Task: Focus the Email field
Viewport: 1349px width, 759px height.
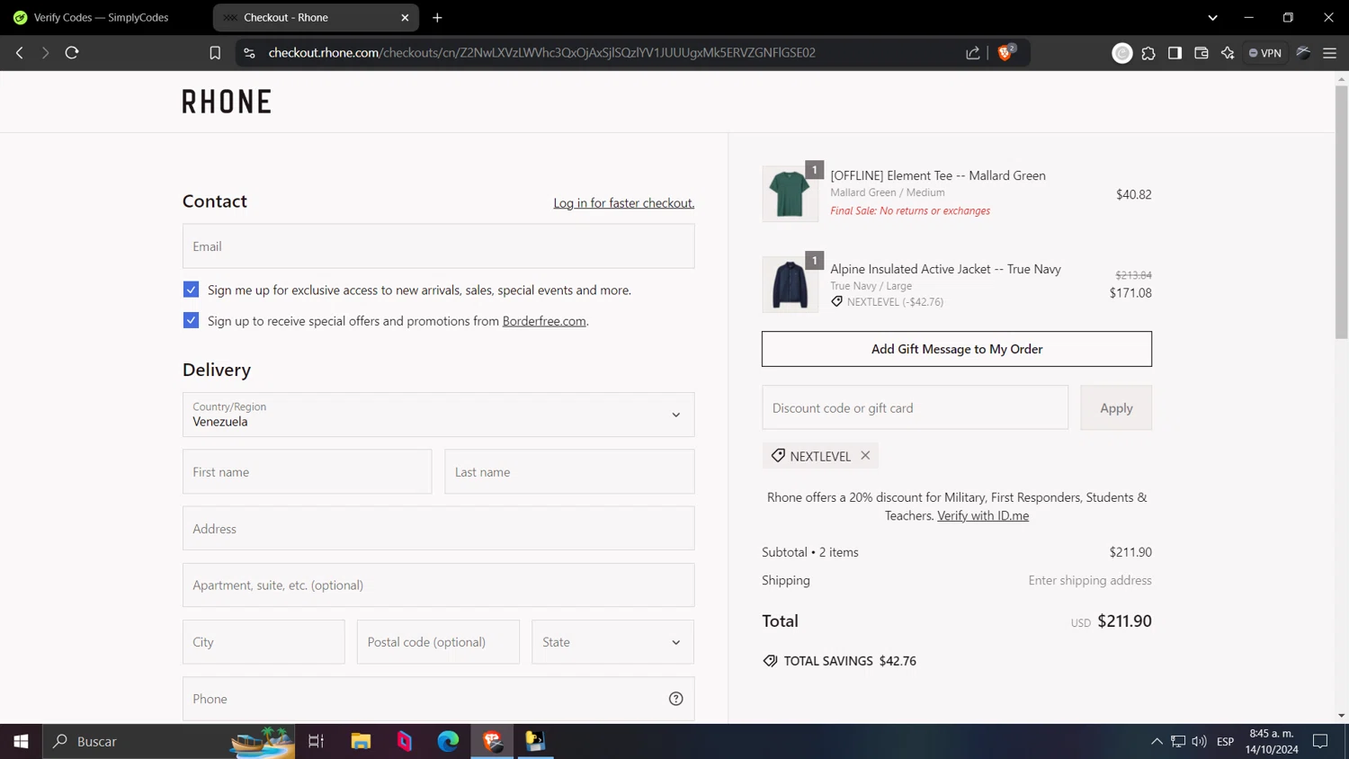Action: point(439,246)
